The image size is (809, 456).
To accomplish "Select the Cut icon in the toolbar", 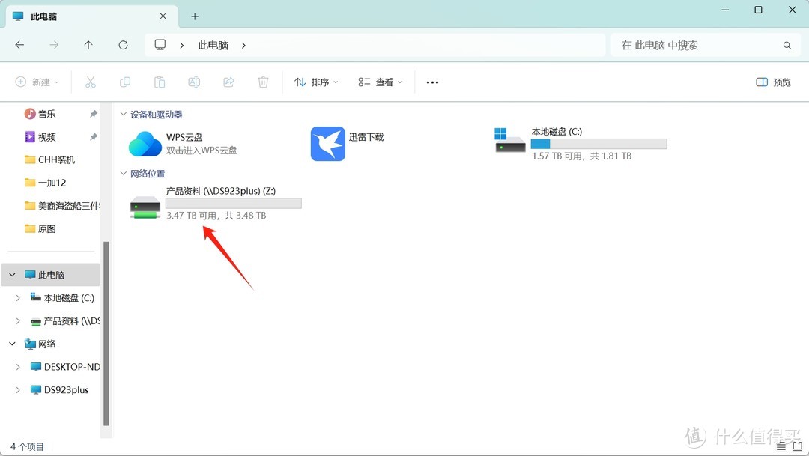I will (90, 82).
